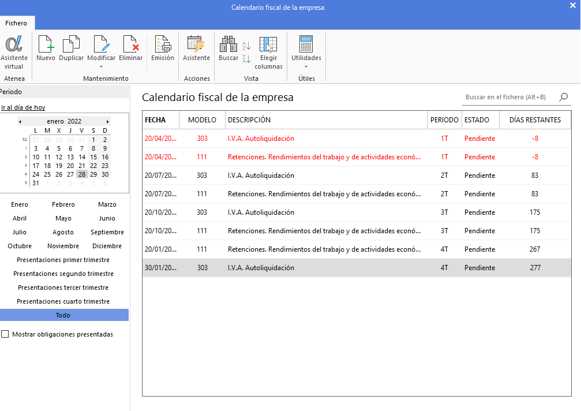Sort by the PERIODO column header
This screenshot has width=581, height=411.
[444, 120]
